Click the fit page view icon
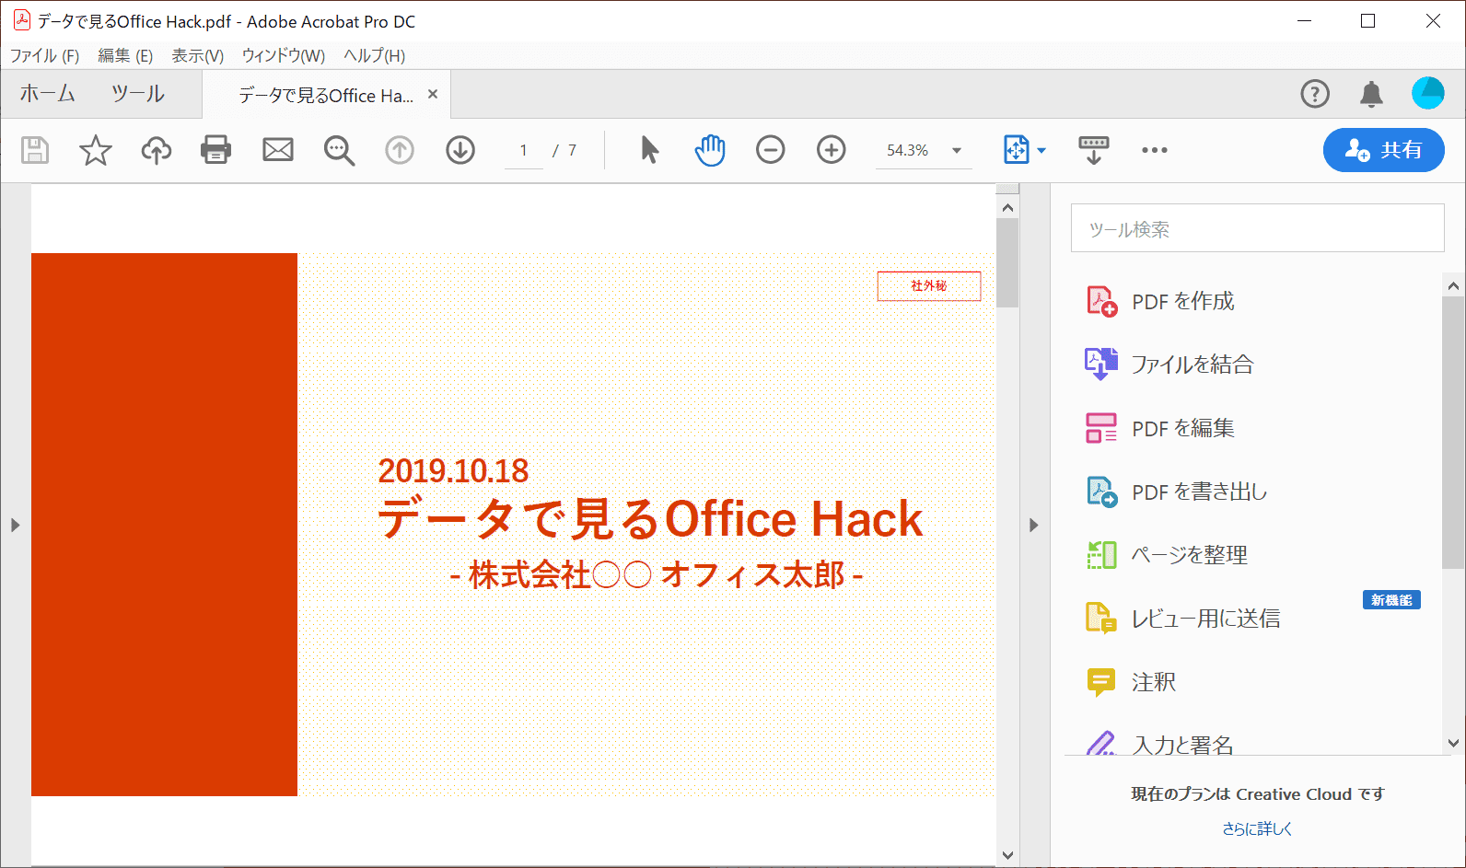1466x868 pixels. tap(1017, 150)
